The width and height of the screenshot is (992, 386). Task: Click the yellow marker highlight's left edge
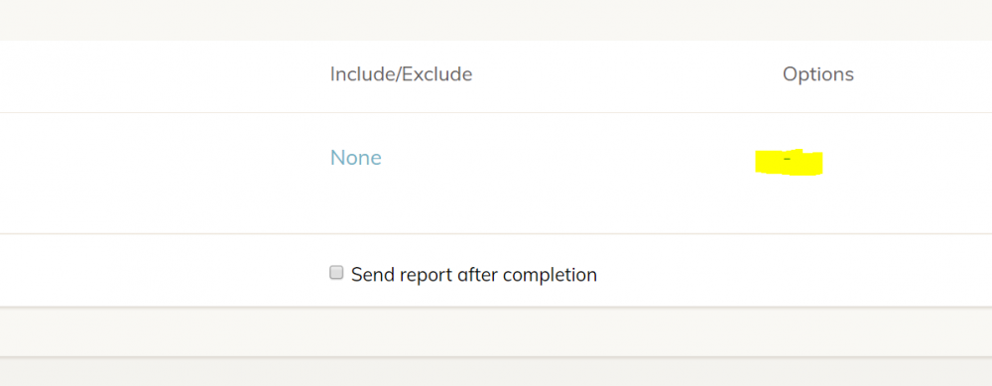pyautogui.click(x=757, y=163)
